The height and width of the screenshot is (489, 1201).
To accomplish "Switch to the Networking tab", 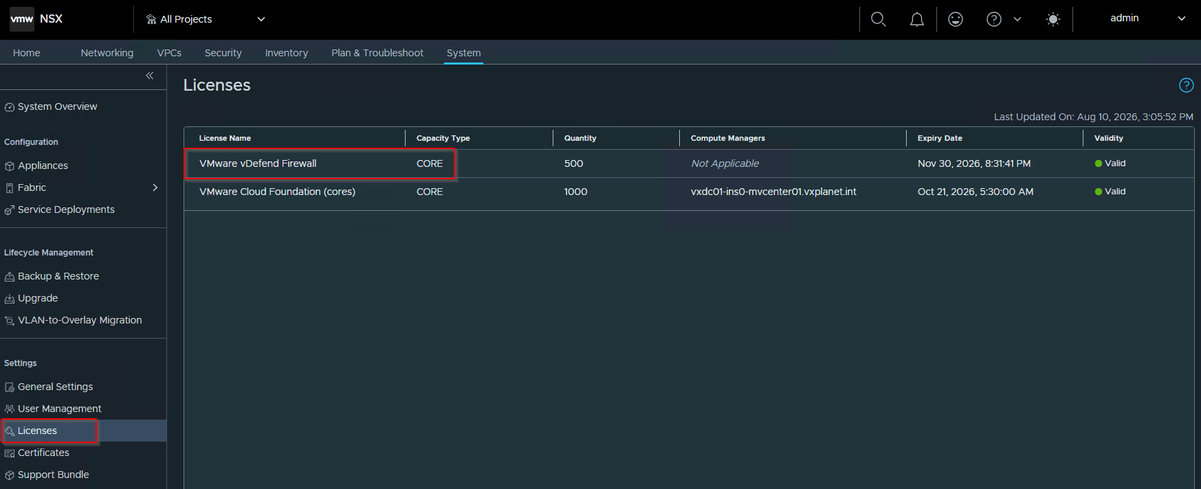I will (107, 53).
